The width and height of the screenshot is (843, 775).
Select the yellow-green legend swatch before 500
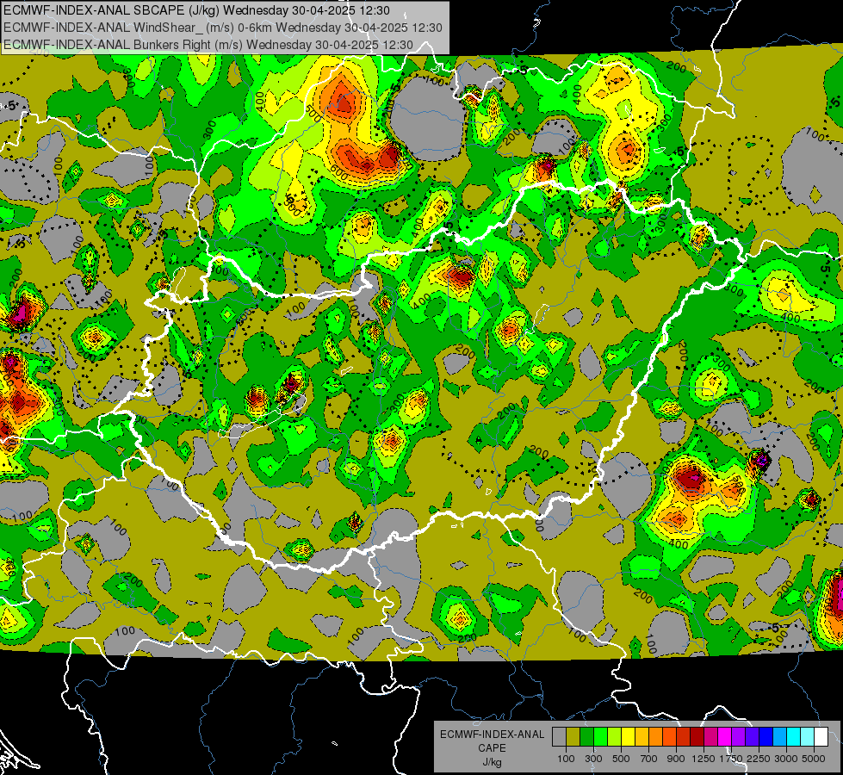tap(615, 737)
